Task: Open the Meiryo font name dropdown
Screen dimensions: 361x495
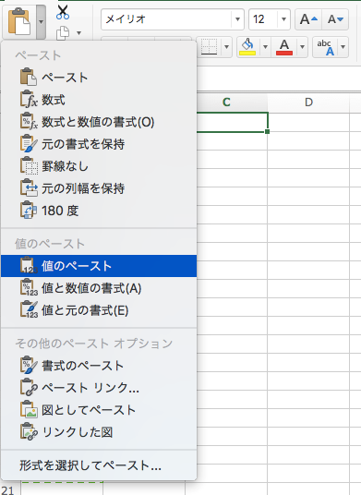Action: tap(237, 19)
